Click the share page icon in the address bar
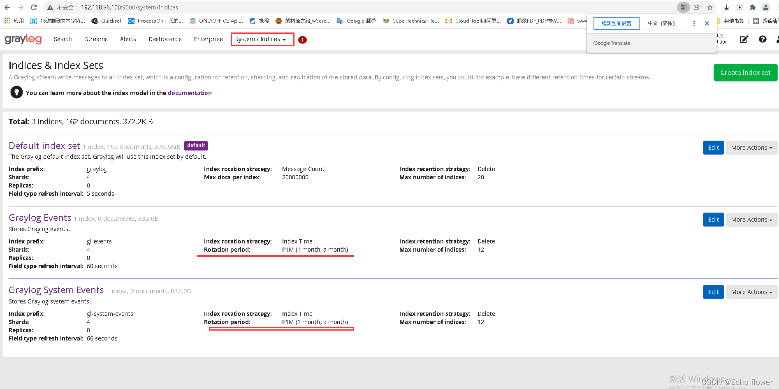Viewport: 779px width, 389px height. coord(697,7)
